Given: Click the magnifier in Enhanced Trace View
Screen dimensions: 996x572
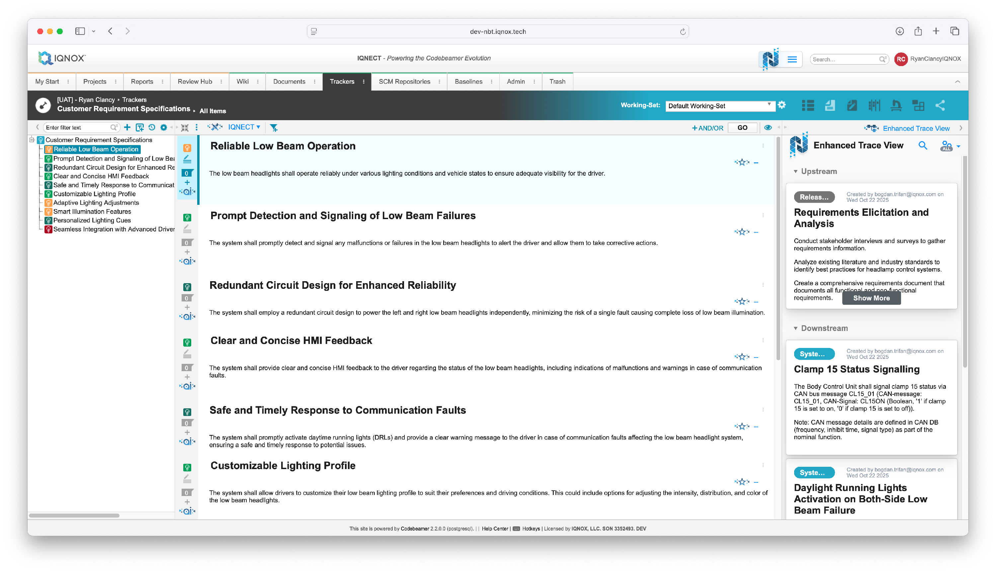Looking at the screenshot, I should click(923, 146).
